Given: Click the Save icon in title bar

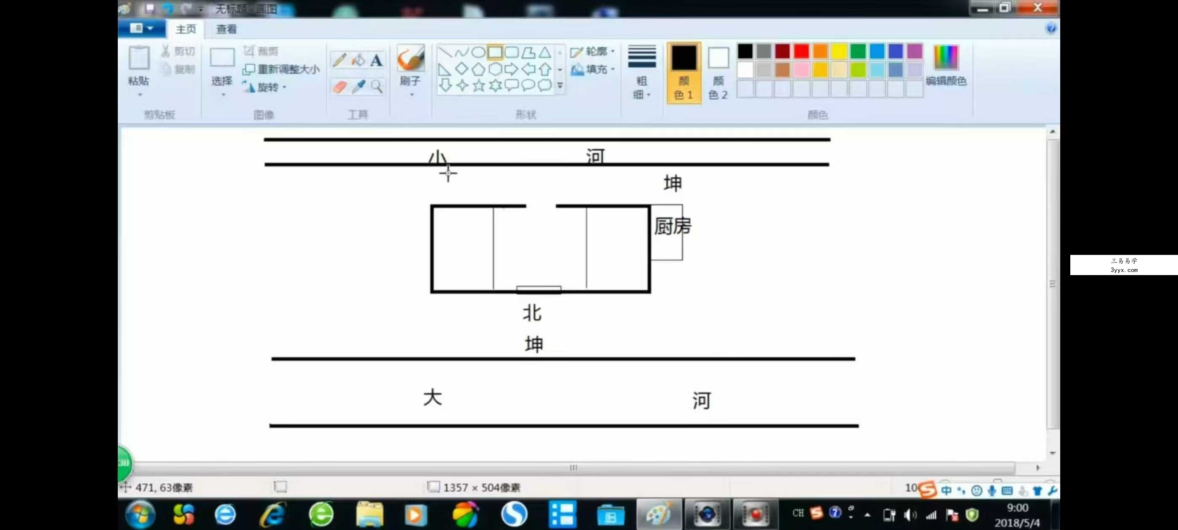Looking at the screenshot, I should [x=150, y=9].
